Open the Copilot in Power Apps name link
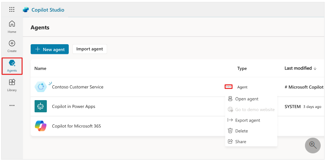 point(73,106)
